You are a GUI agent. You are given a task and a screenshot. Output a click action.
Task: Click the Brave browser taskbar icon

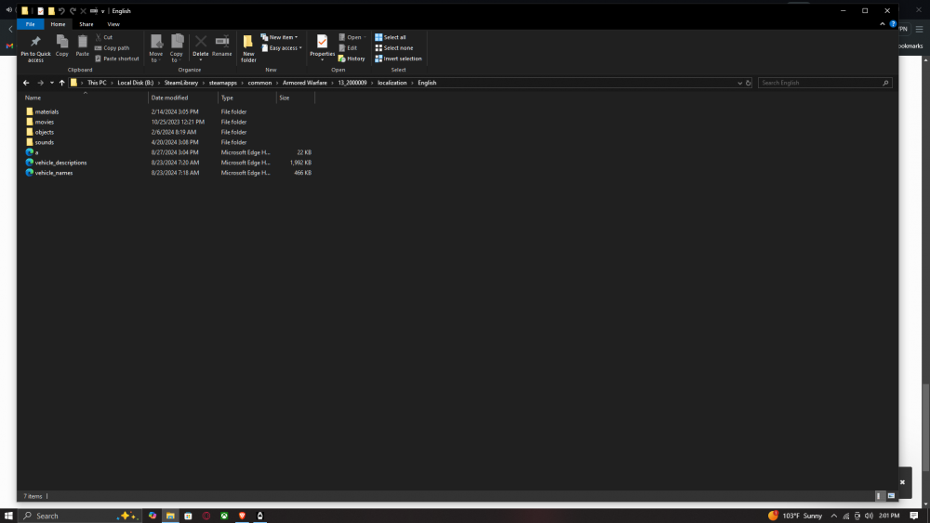[242, 516]
